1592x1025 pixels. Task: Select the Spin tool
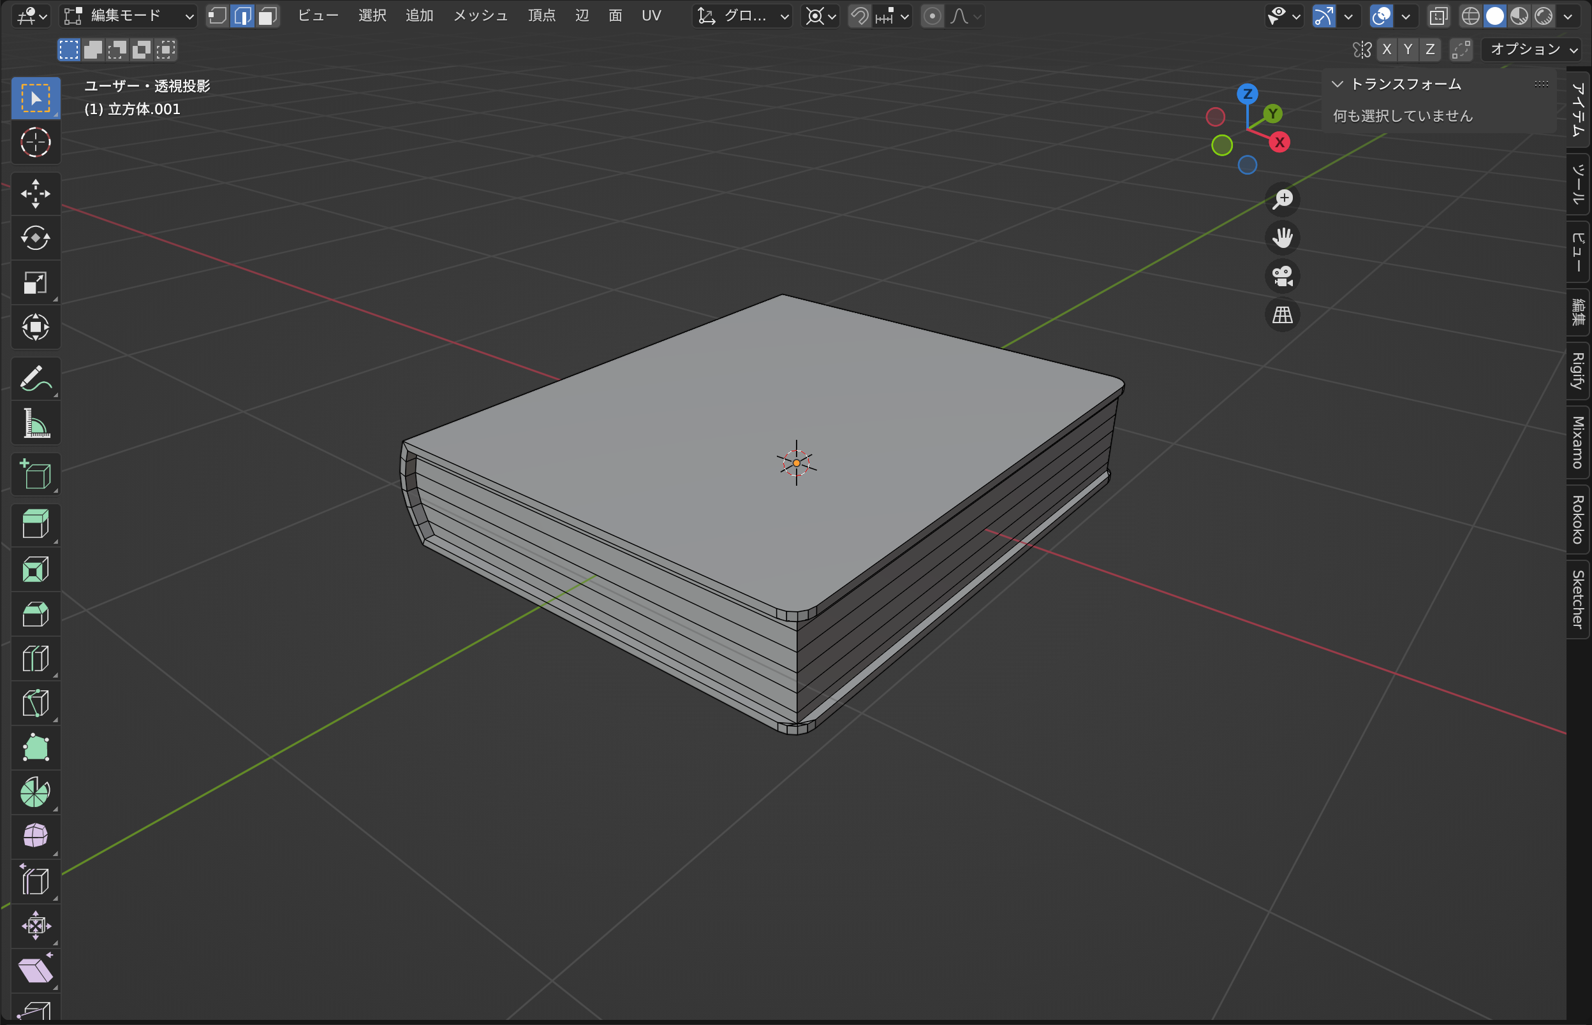click(36, 792)
